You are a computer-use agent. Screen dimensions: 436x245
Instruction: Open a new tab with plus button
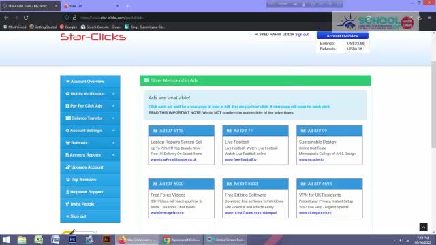click(128, 6)
